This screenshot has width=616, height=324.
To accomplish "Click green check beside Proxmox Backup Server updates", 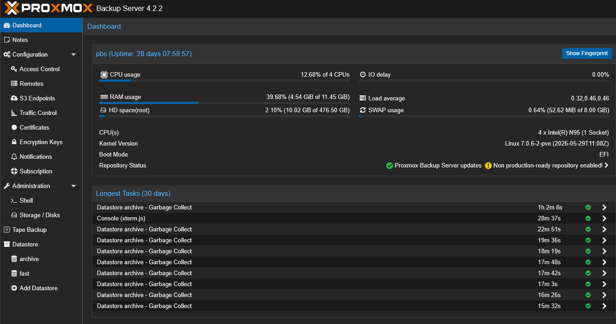I will 389,166.
